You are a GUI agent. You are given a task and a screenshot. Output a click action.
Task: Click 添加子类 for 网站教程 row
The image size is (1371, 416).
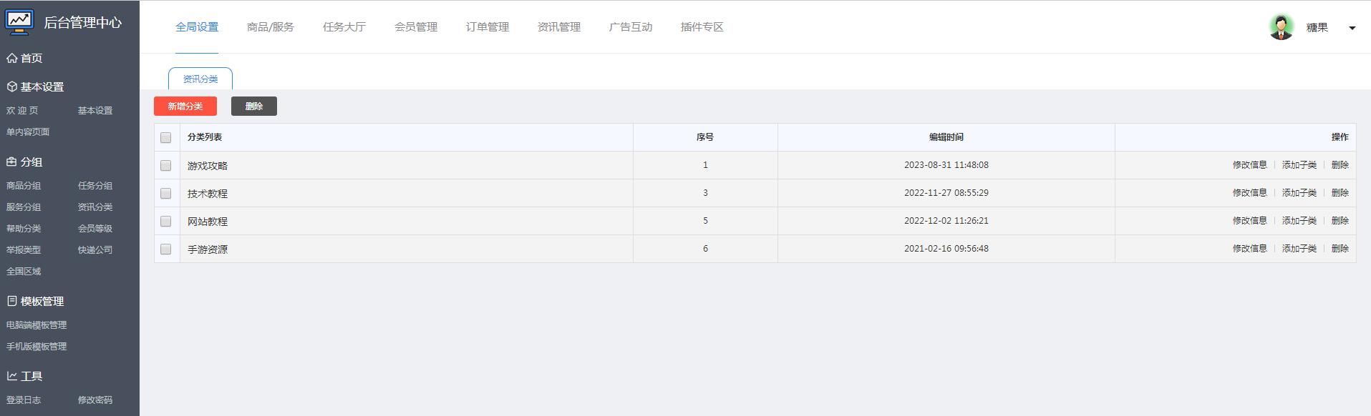pos(1299,221)
